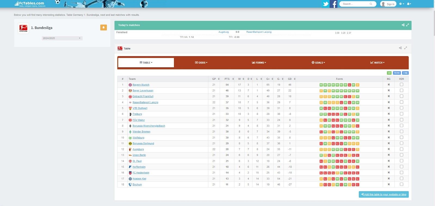435x206 pixels.
Task: Click the Bundesliga league logo
Action: pos(23,28)
